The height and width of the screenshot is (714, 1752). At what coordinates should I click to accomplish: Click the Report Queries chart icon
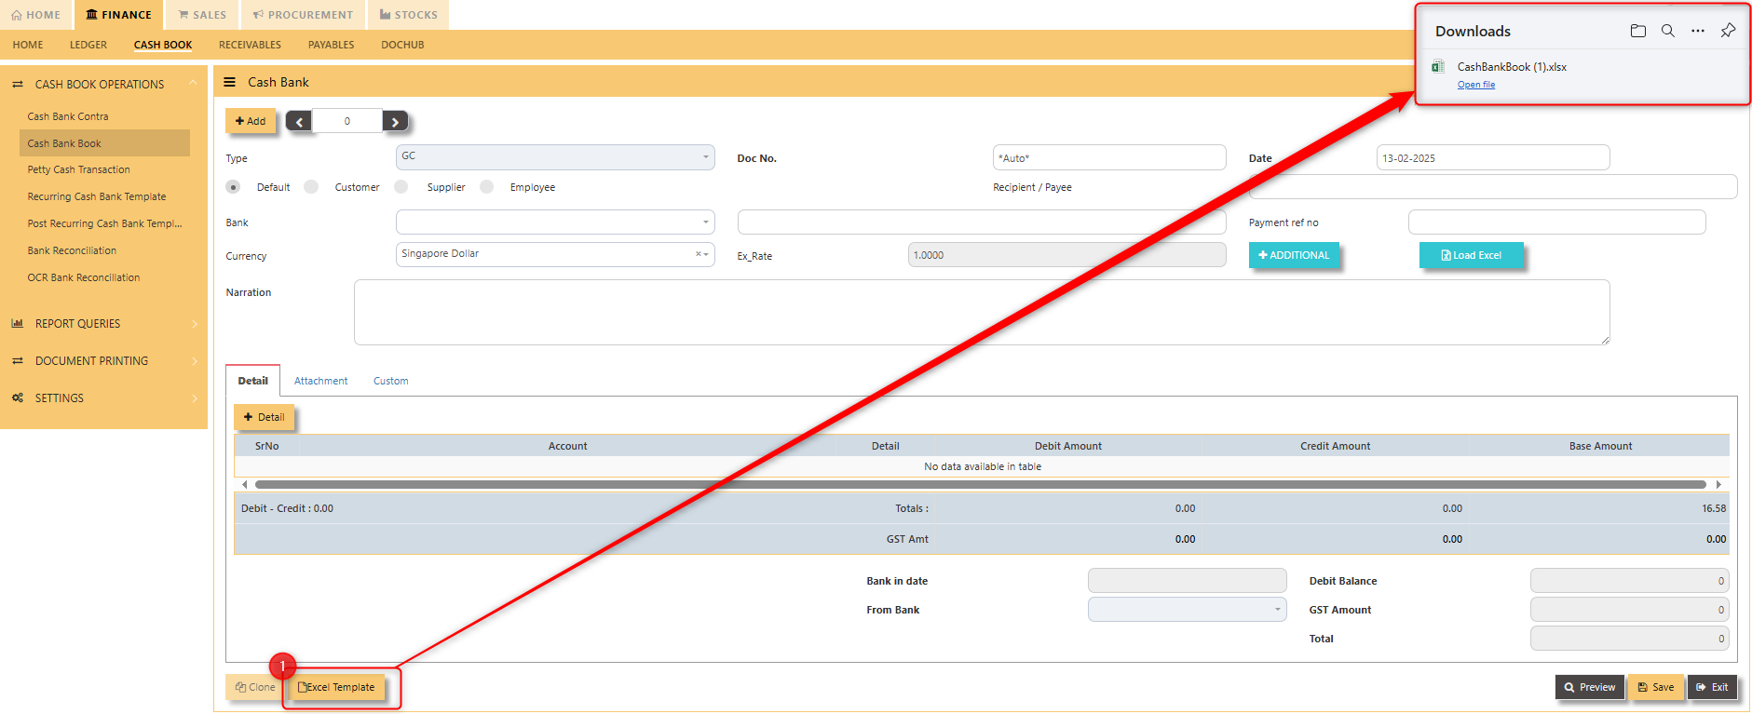[17, 323]
